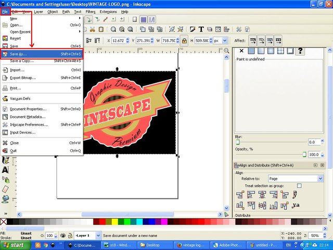Toggle the grid snapping icon
Image resolution: width=333 pixels, height=250 pixels.
(x=144, y=20)
